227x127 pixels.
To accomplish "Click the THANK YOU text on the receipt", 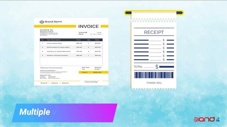I will tap(154, 83).
